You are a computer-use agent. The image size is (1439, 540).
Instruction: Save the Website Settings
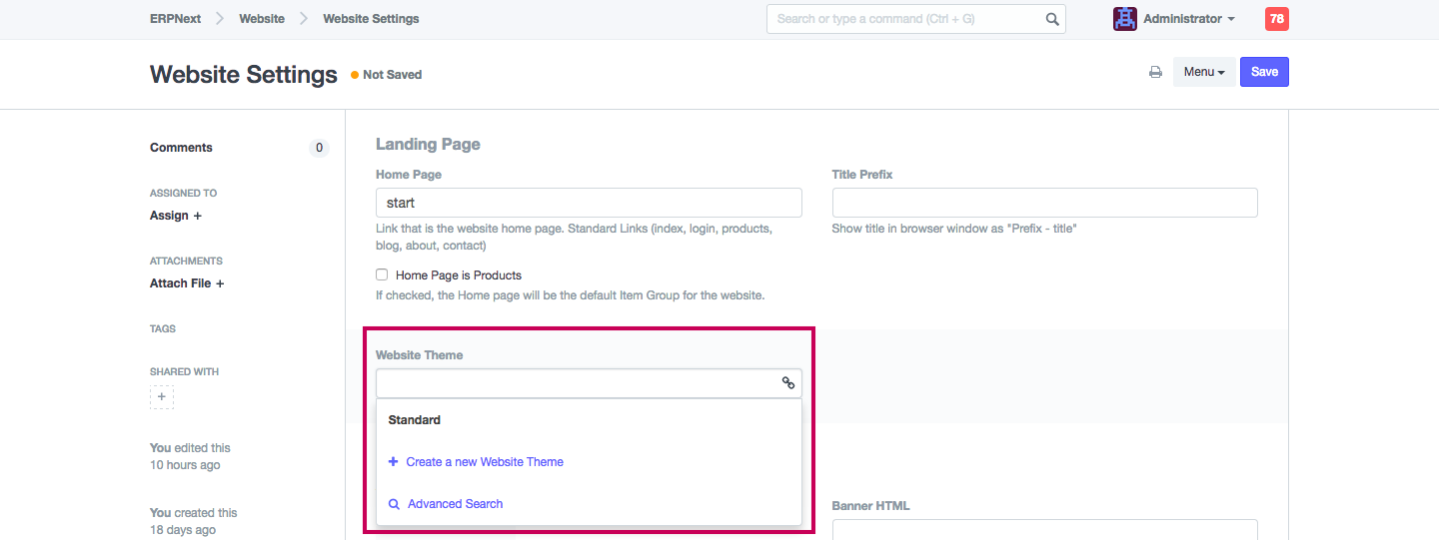pos(1264,72)
